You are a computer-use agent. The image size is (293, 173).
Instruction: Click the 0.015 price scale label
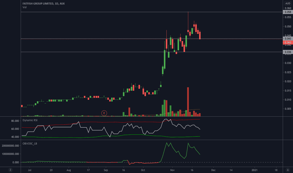(288, 91)
